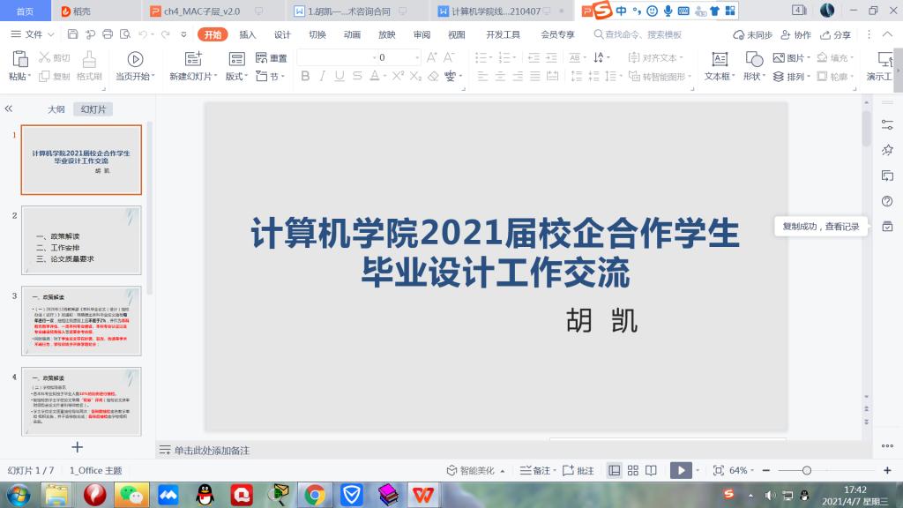Screen dimensions: 903x508
Task: Open the Shapes (形状) tool
Action: pos(754,58)
